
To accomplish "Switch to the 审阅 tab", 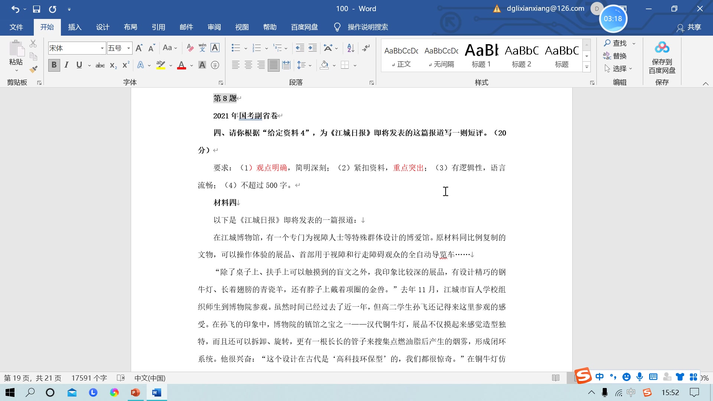I will [x=214, y=27].
